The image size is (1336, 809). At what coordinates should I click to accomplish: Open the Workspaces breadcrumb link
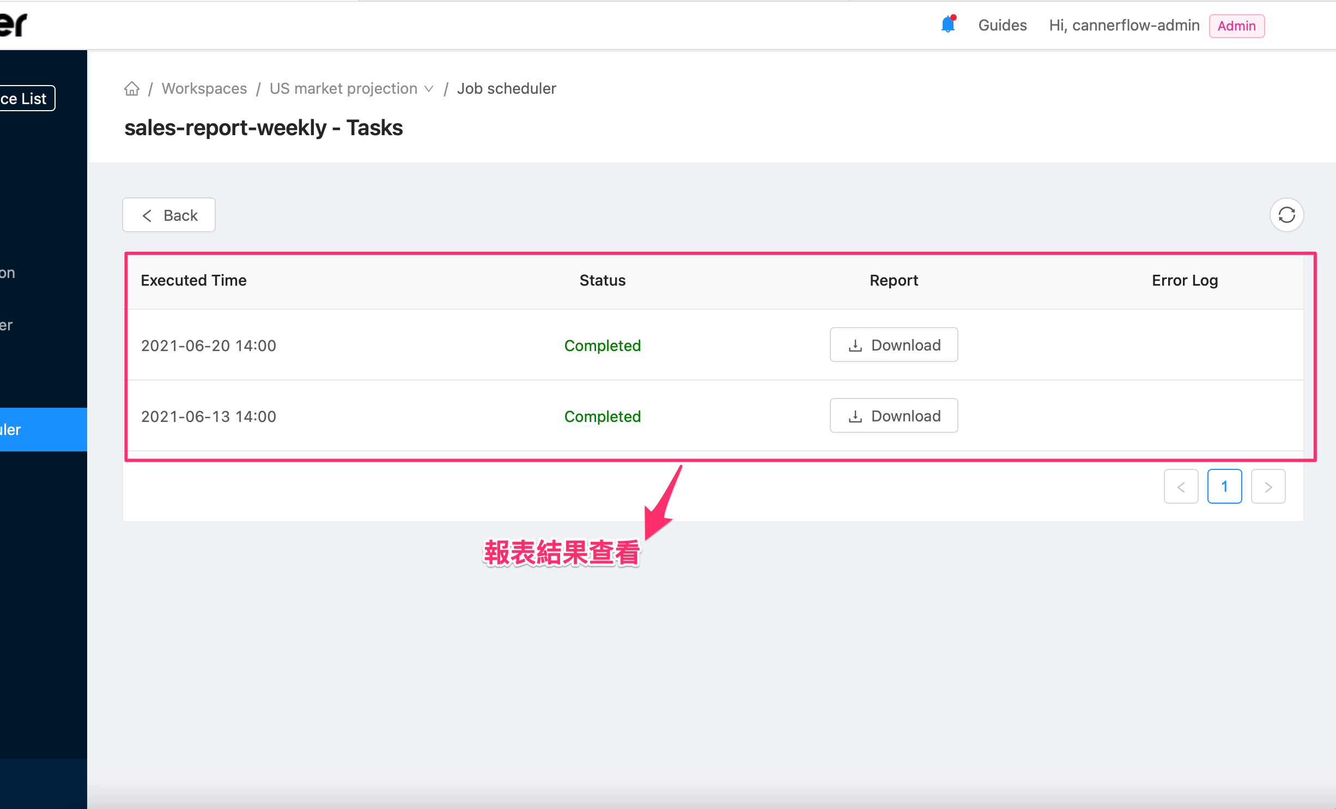pos(204,88)
